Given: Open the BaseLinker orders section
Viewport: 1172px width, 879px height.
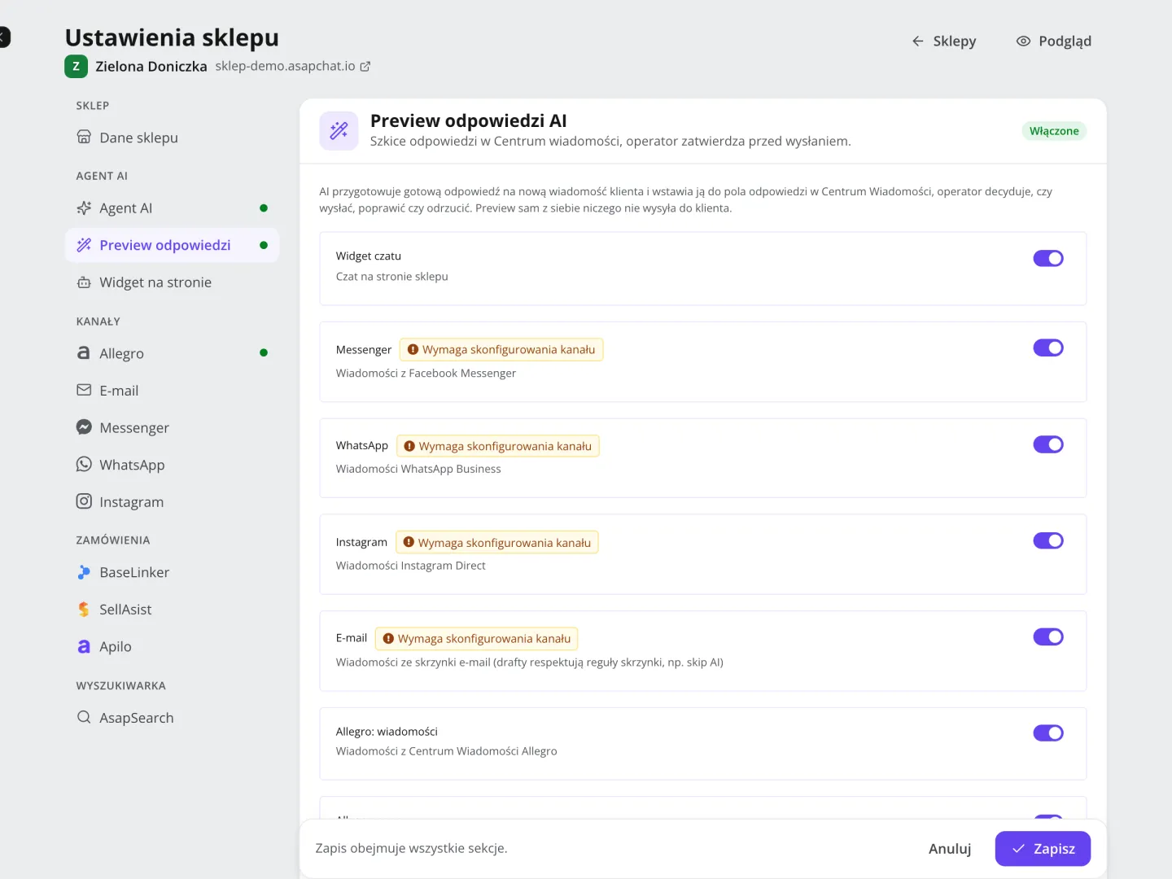Looking at the screenshot, I should click(x=172, y=572).
